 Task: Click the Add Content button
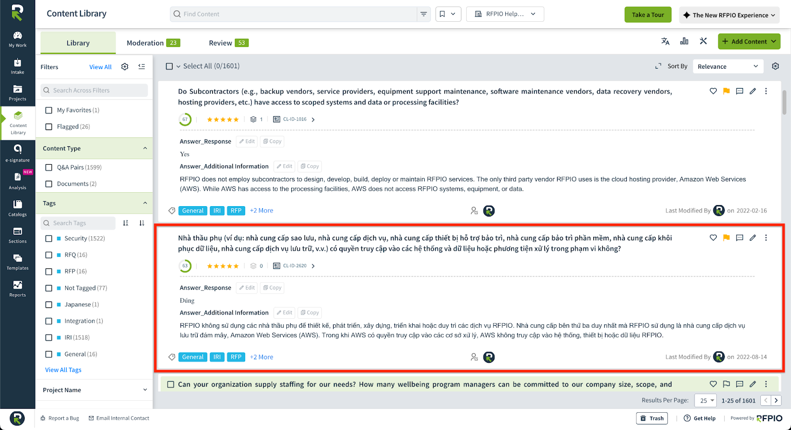click(x=749, y=42)
